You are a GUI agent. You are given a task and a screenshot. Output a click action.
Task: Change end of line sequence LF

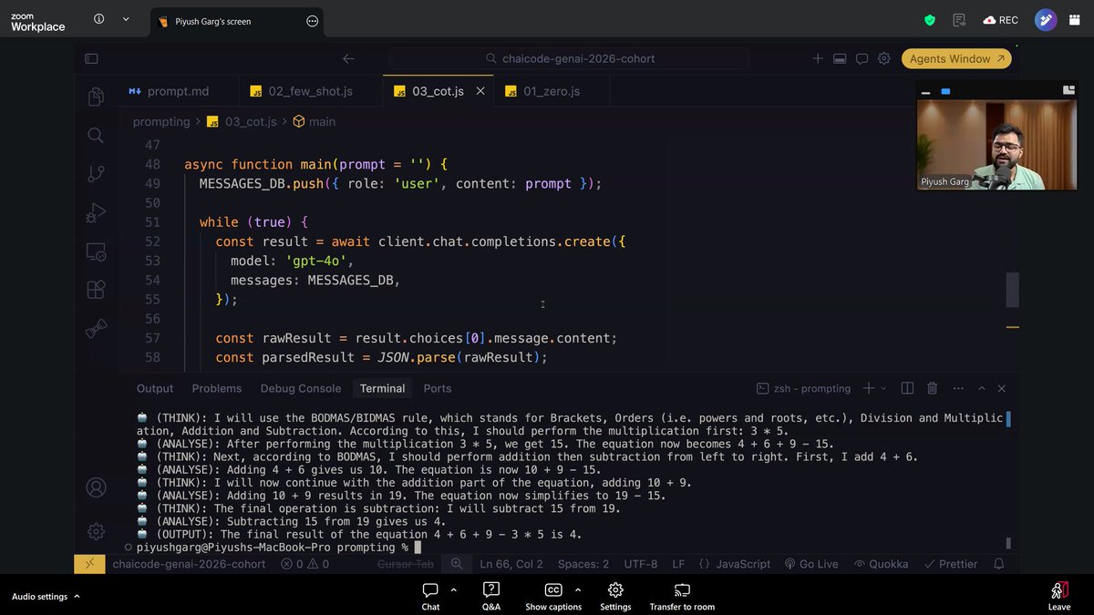[678, 564]
